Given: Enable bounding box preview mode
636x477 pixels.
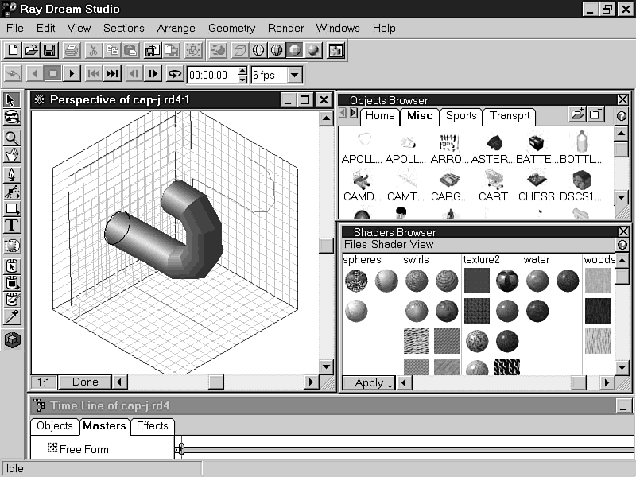Looking at the screenshot, I should coord(239,50).
